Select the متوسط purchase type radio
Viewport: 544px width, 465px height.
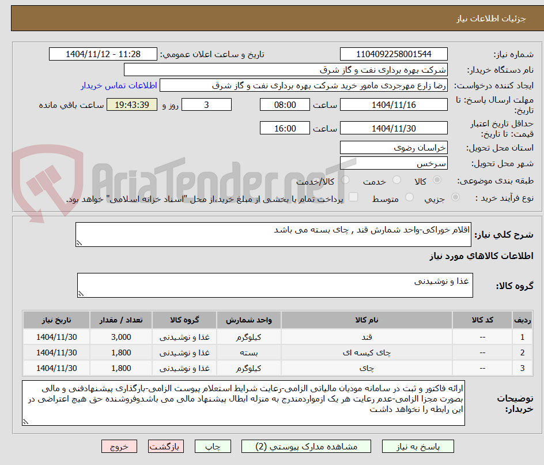(x=409, y=197)
